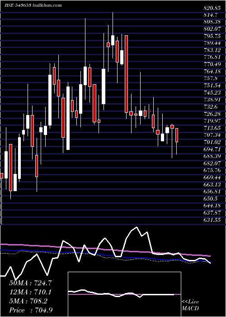Click the <<Live MACD label

tap(190, 305)
